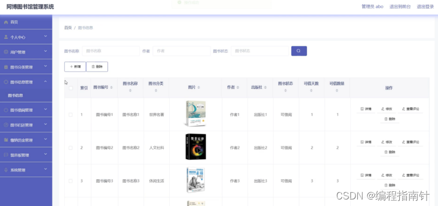The width and height of the screenshot is (438, 206).
Task: Sort by the 图片 column arrows
Action: point(199,88)
